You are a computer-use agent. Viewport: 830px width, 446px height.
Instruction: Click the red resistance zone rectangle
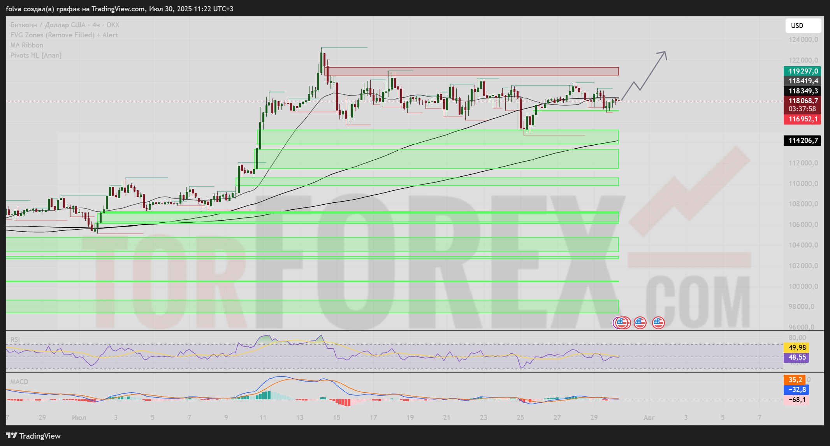pos(471,71)
